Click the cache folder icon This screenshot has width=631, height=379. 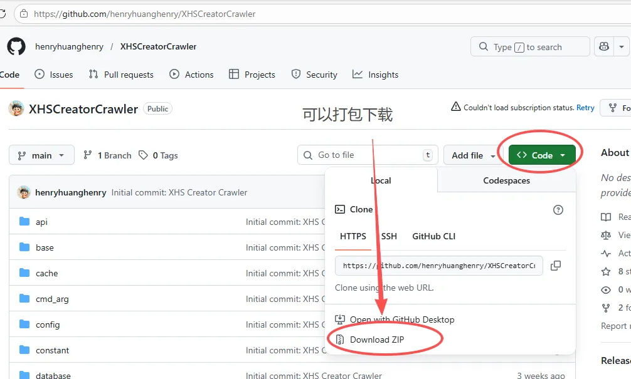tap(24, 273)
